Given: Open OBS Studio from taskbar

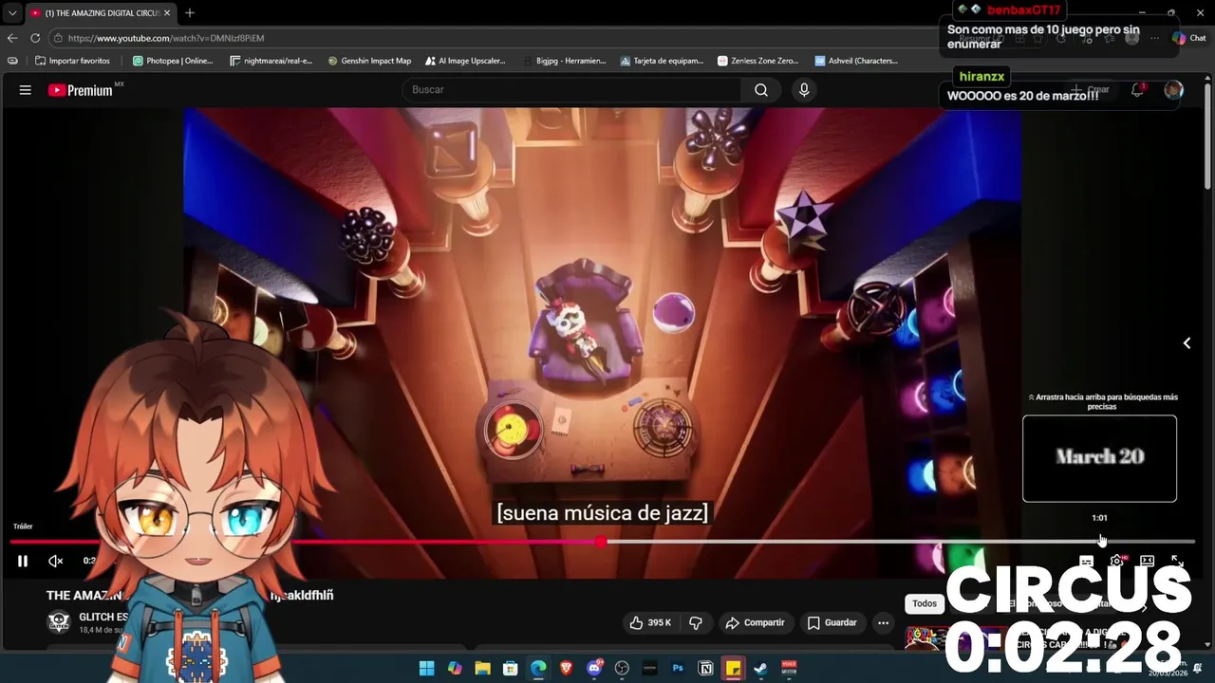Looking at the screenshot, I should coord(622,668).
